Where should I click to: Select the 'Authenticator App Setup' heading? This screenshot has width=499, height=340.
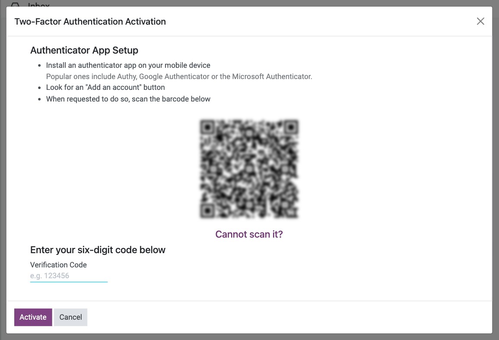click(84, 50)
